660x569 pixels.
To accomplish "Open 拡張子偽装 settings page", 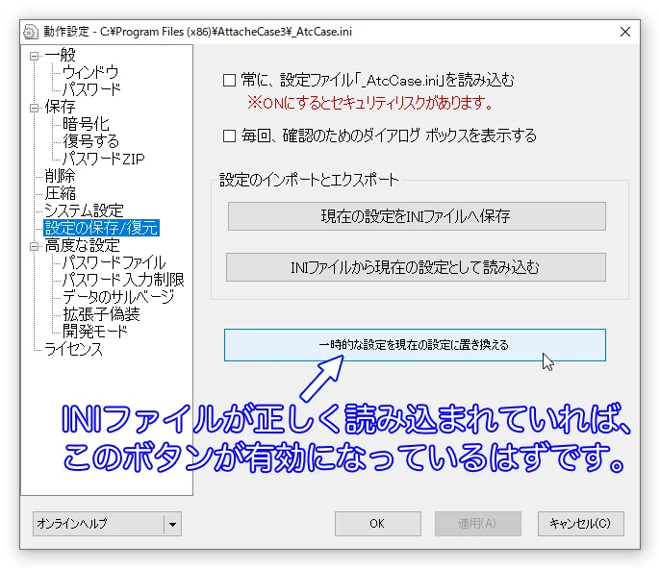I will (x=101, y=314).
